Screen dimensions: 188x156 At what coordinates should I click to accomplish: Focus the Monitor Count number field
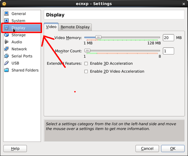(168, 51)
